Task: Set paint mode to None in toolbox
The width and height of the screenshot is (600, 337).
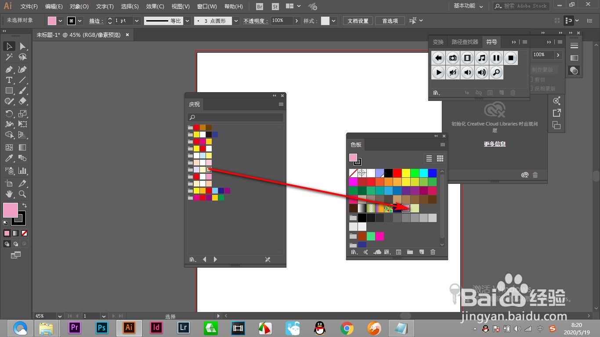Action: pyautogui.click(x=25, y=233)
